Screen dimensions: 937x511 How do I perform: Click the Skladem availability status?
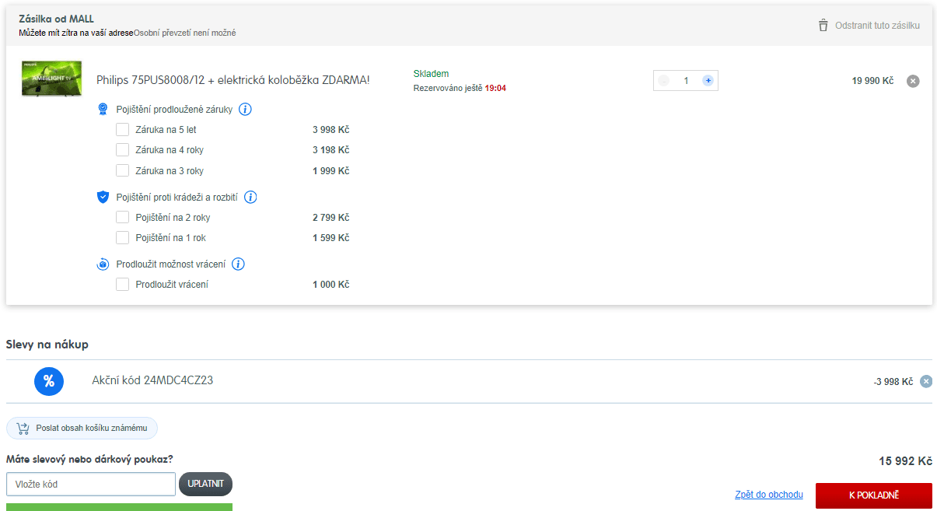[x=431, y=74]
